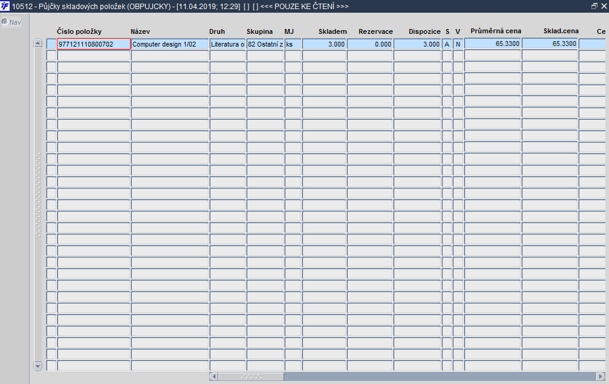Click the restore window icon in the title bar
Image resolution: width=609 pixels, height=384 pixels.
(x=594, y=6)
